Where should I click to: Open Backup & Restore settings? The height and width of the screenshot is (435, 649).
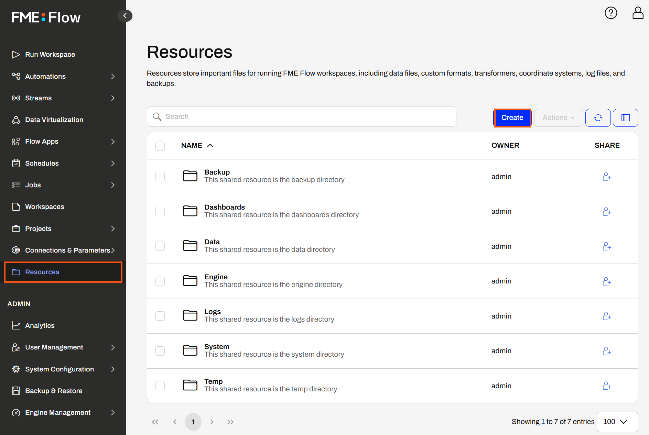tap(53, 390)
